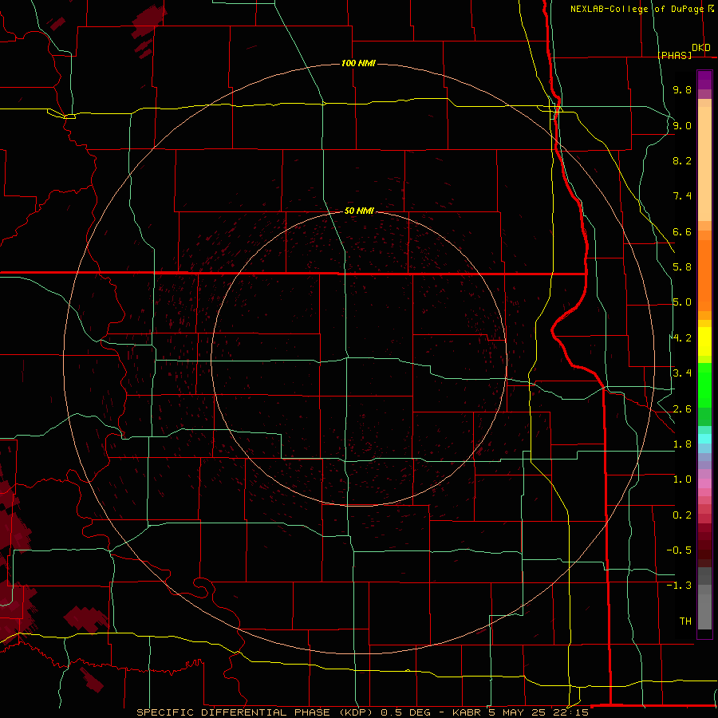718x718 pixels.
Task: Click the 1.8 scale value
Action: tap(682, 444)
